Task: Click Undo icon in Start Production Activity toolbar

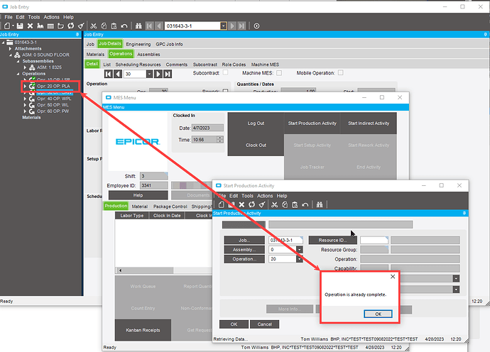Action: coord(305,204)
